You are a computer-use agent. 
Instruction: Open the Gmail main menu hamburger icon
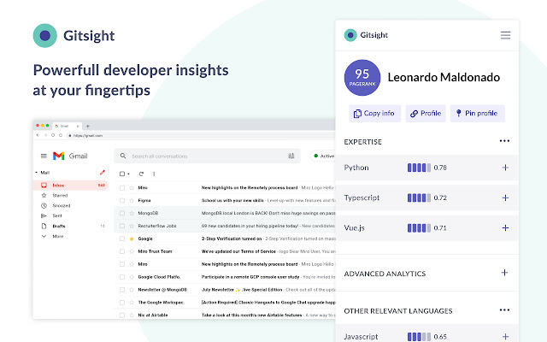[44, 156]
